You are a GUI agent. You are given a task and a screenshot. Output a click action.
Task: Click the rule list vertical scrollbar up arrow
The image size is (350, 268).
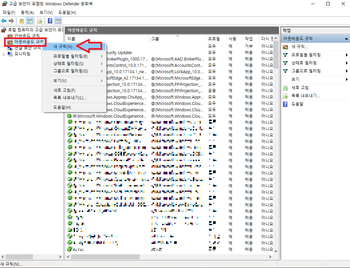coord(276,38)
